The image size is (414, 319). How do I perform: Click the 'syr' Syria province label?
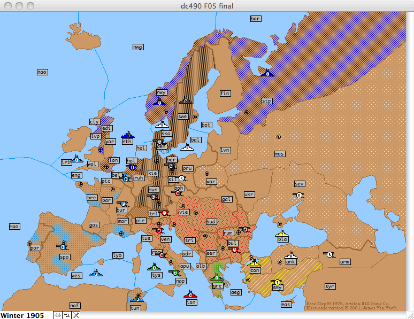[330, 286]
